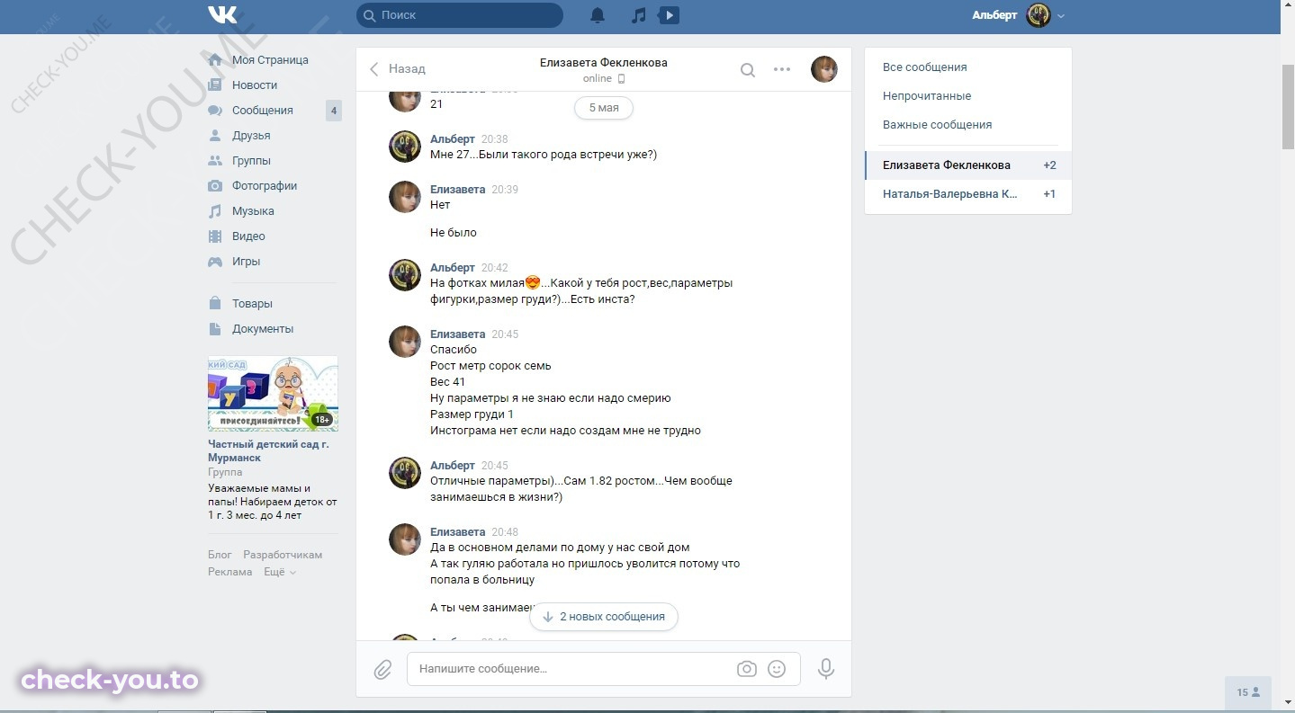Click Блог footer link
Screen dimensions: 1295x713
[220, 556]
